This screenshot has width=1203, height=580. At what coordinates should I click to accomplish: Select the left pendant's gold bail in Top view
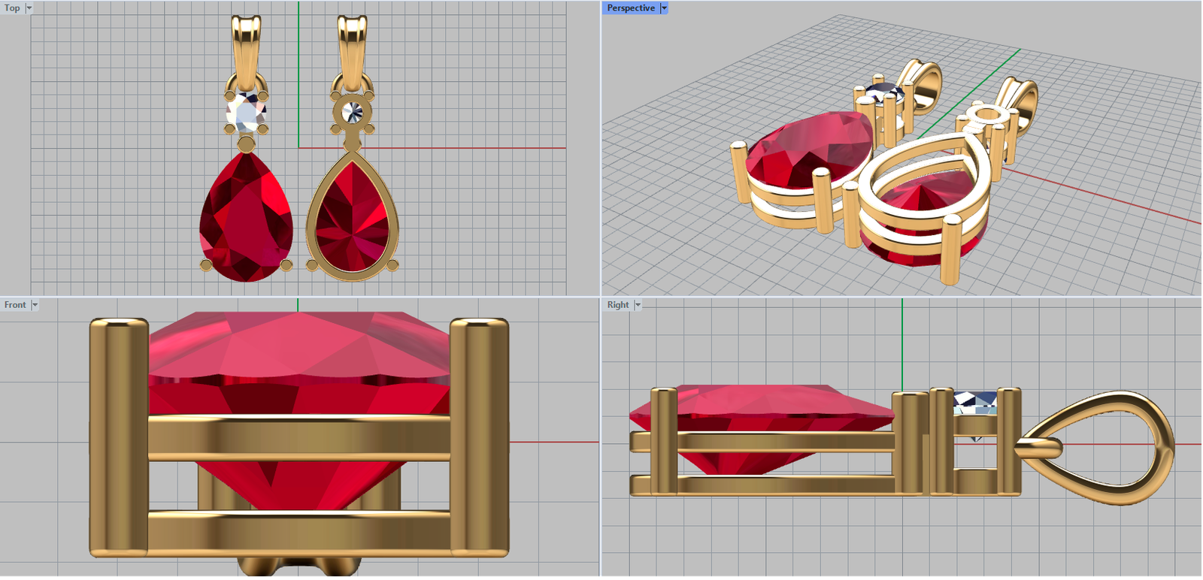click(x=246, y=45)
